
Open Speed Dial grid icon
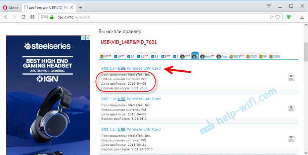pos(33,17)
